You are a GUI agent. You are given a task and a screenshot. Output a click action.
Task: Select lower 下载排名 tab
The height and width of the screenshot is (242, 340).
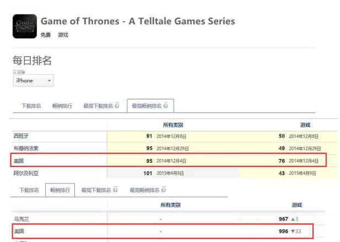click(29, 190)
